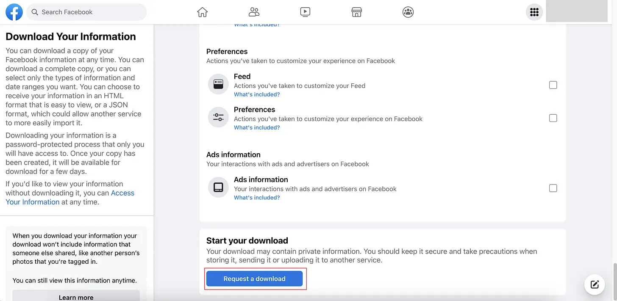Open the nine-dot Menu grid icon

pyautogui.click(x=534, y=12)
